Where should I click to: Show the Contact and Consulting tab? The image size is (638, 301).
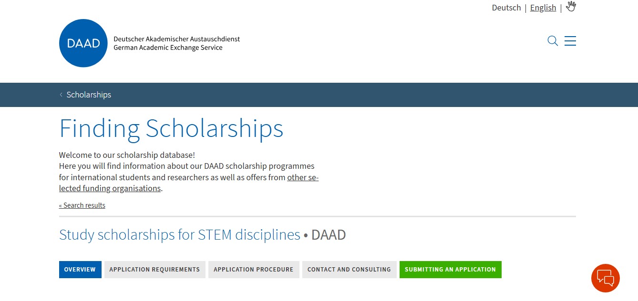tap(349, 270)
